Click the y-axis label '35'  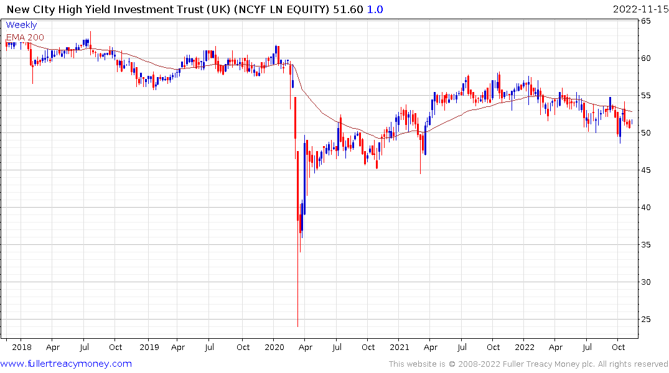tap(646, 245)
